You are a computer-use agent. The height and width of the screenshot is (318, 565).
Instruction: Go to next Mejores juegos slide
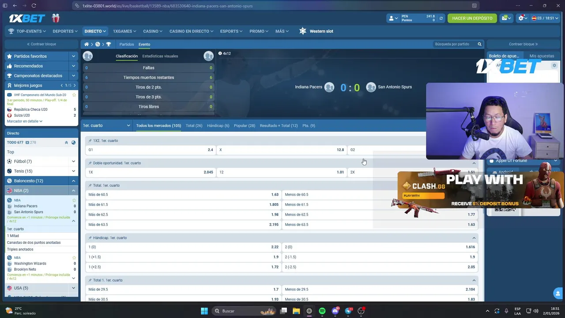coord(74,85)
